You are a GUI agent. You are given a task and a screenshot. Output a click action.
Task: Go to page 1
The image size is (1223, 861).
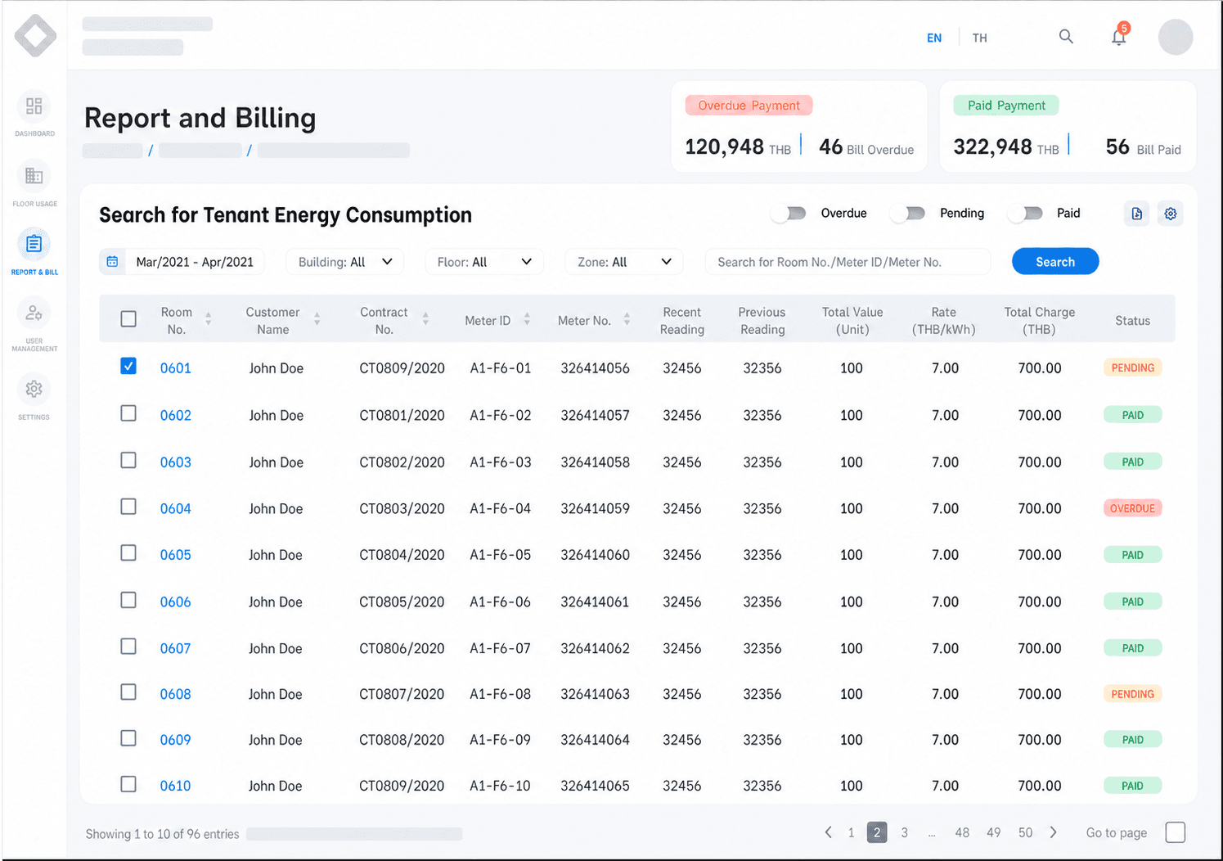pos(852,833)
